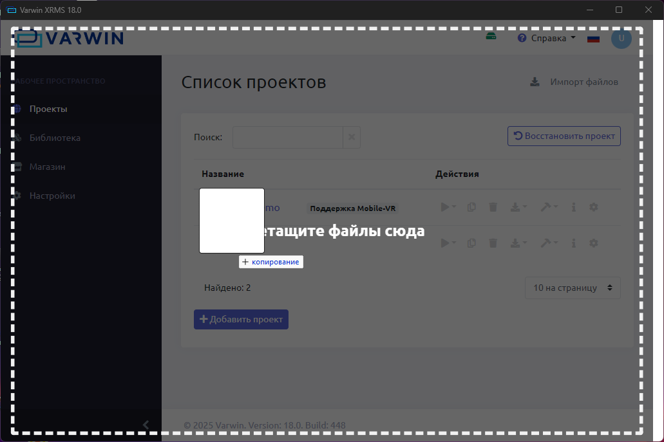Duplicate the first project using the copy icon
This screenshot has height=442, width=664.
point(471,207)
